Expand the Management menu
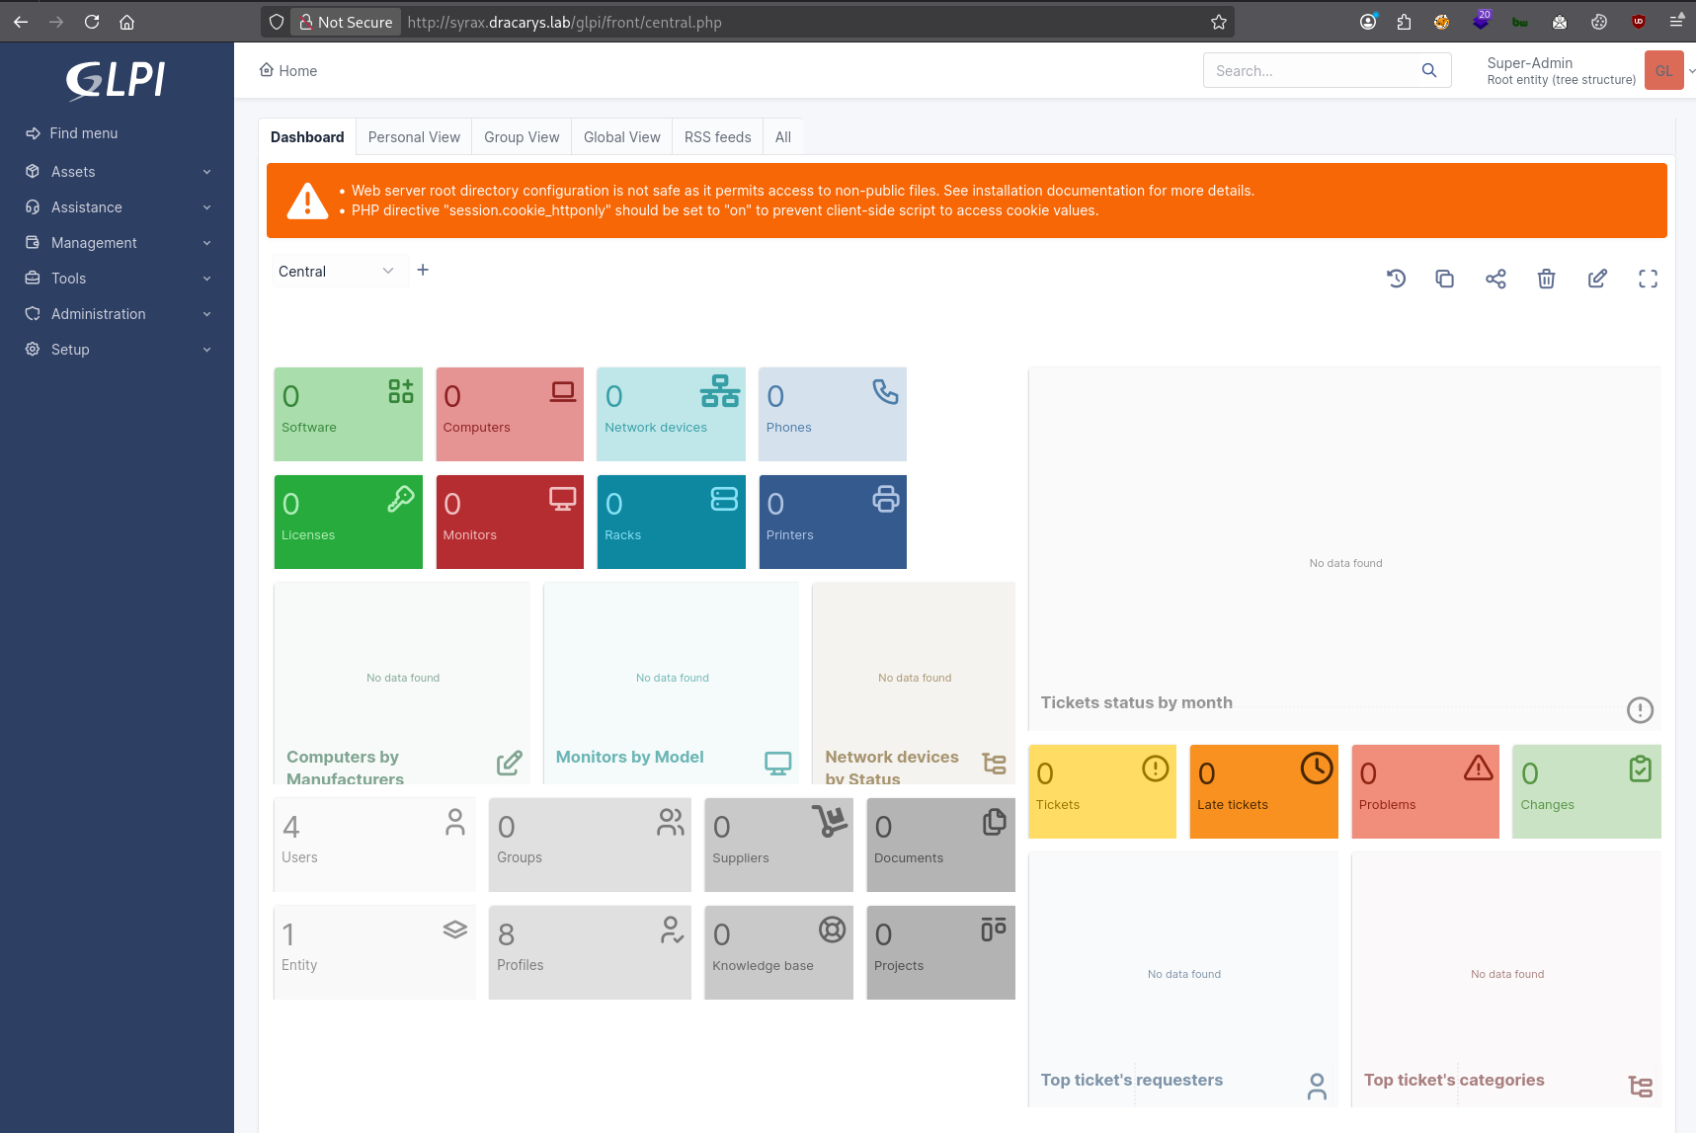Viewport: 1696px width, 1133px height. point(118,243)
